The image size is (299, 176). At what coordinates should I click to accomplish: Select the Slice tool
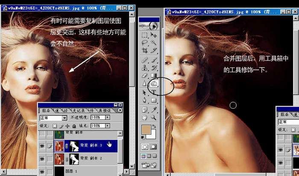154,50
